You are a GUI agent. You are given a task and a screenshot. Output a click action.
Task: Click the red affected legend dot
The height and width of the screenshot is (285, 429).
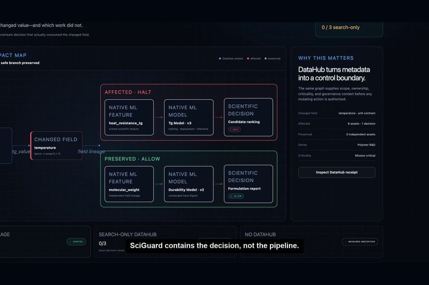pos(248,58)
